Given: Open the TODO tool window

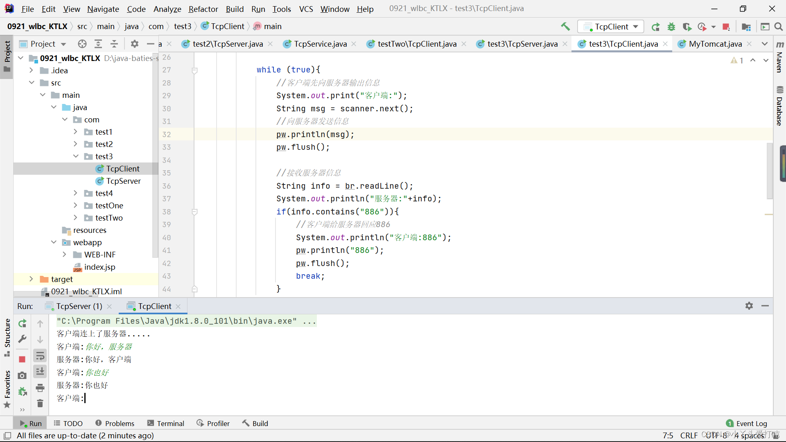Looking at the screenshot, I should click(68, 423).
